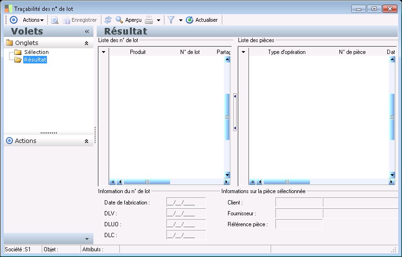Click the Partage column header
Screen dimensions: 402x257
point(223,52)
